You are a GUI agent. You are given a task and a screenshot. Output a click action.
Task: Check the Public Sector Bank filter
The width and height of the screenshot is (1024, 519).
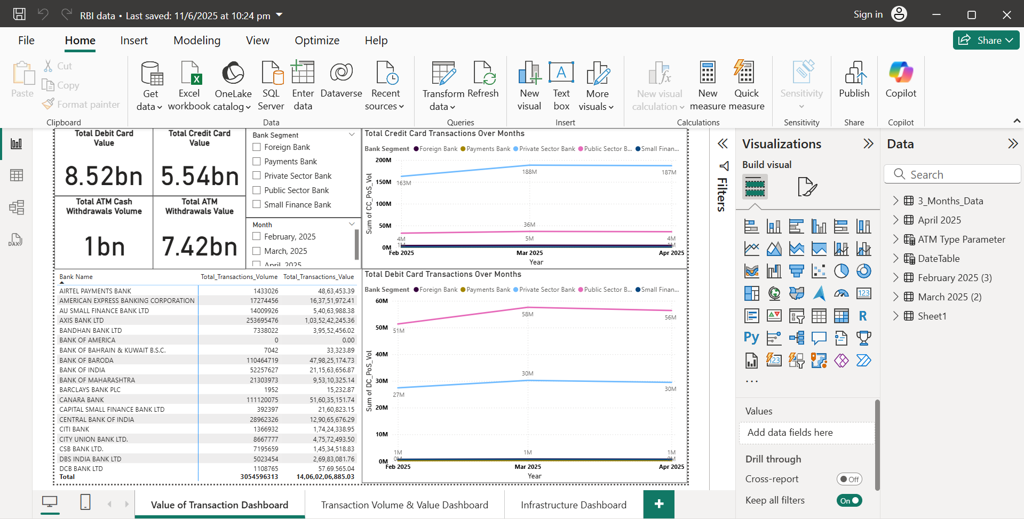[x=257, y=190]
